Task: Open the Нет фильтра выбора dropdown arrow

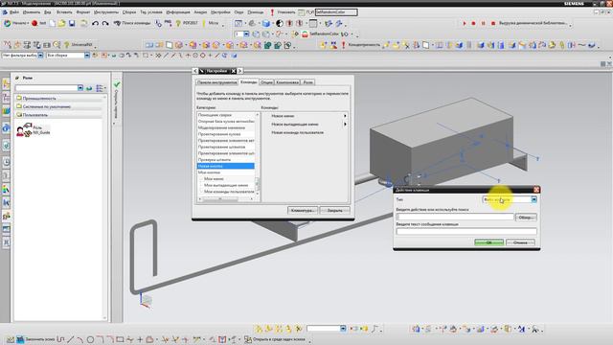Action: (40, 56)
